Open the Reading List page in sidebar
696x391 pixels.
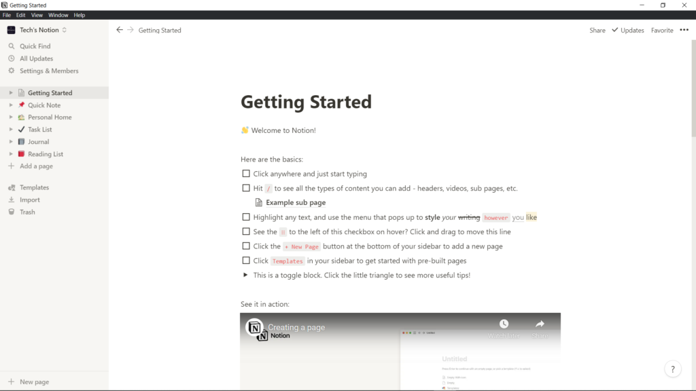pyautogui.click(x=45, y=154)
